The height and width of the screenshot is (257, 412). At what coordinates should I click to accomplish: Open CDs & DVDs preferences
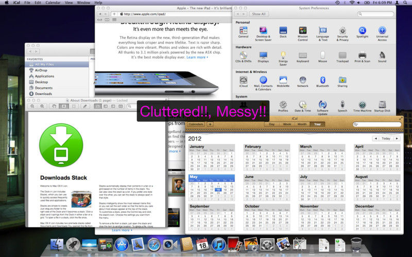(x=243, y=57)
